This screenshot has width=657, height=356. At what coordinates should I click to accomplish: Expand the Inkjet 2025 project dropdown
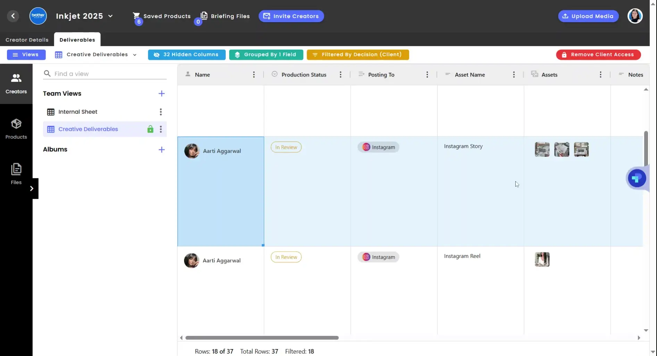(x=111, y=16)
